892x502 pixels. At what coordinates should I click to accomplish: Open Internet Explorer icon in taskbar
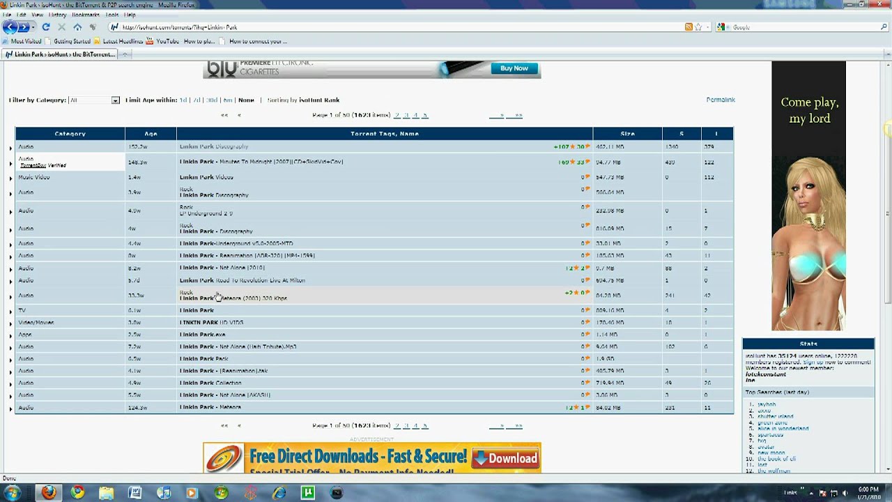click(x=279, y=493)
